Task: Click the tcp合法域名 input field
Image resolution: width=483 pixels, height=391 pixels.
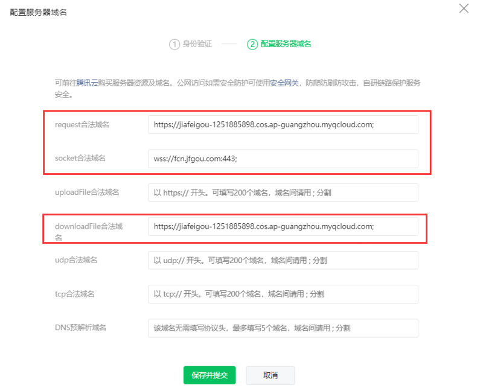Action: [283, 294]
